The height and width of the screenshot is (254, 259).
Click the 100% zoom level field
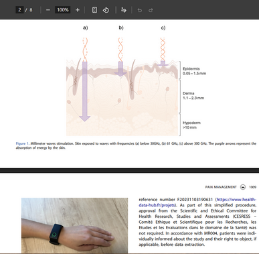[x=63, y=10]
